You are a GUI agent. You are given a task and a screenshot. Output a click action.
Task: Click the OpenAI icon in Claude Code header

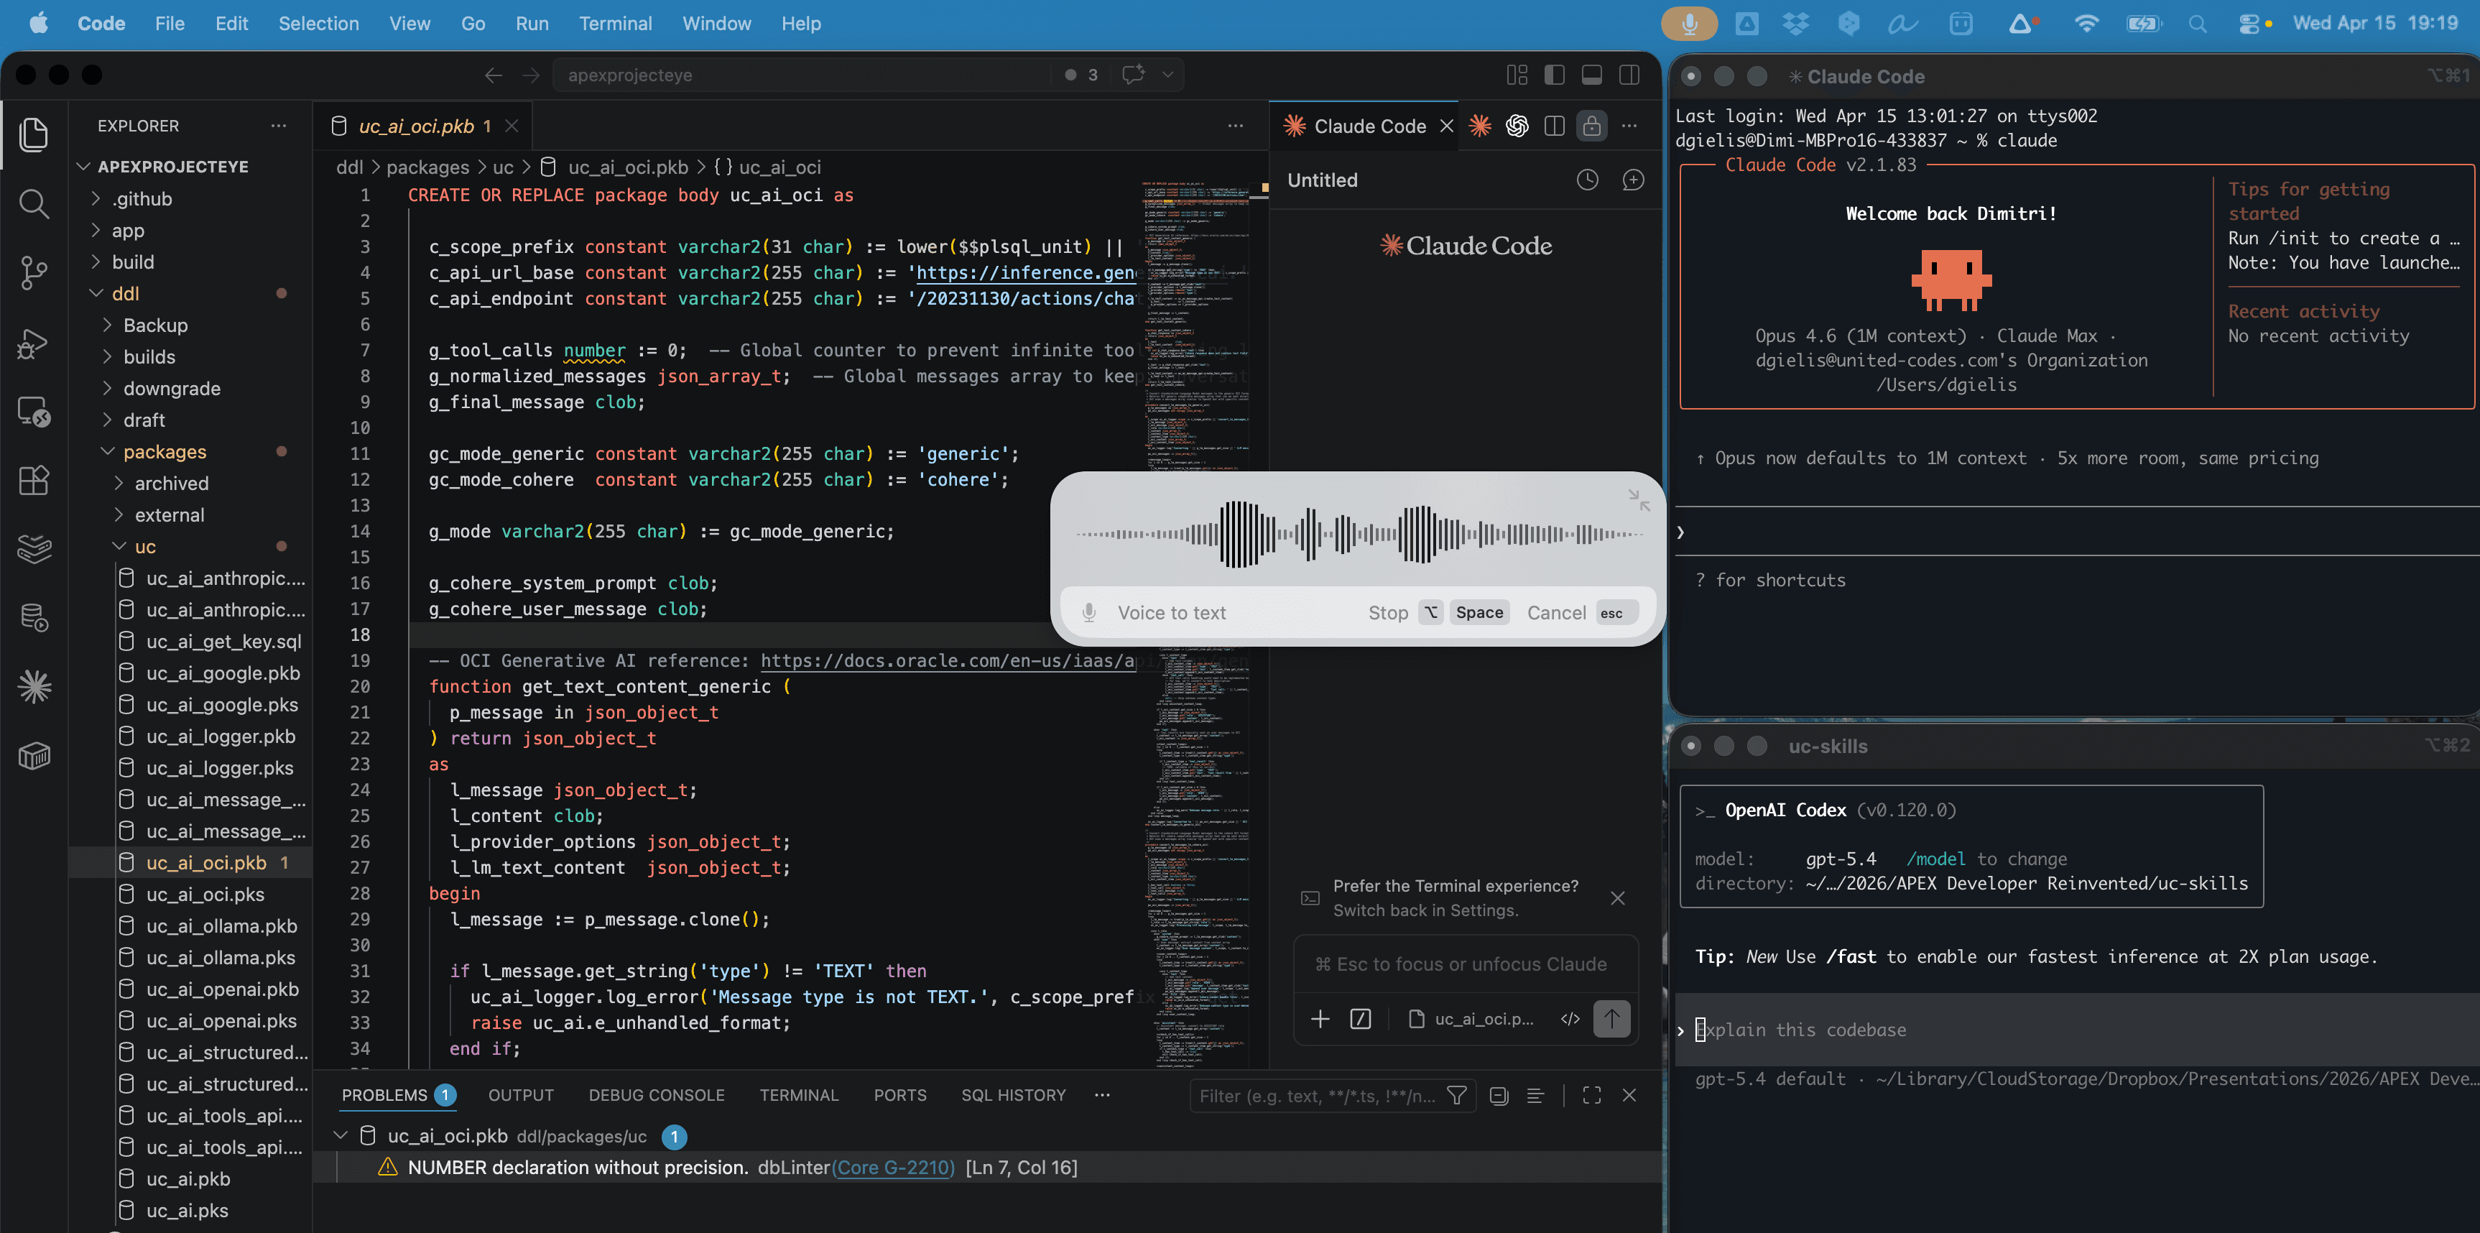(x=1517, y=126)
